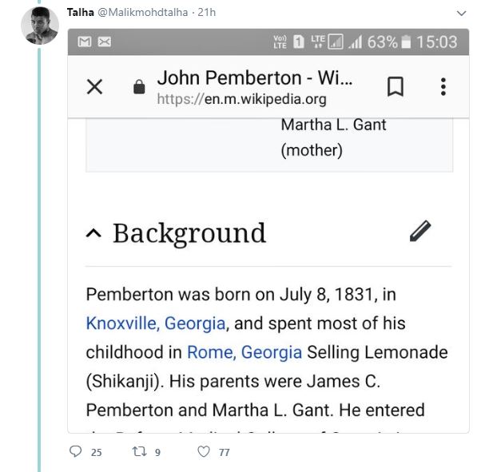Open the three-dot browser menu
Viewport: 485px width, 472px height.
(443, 86)
